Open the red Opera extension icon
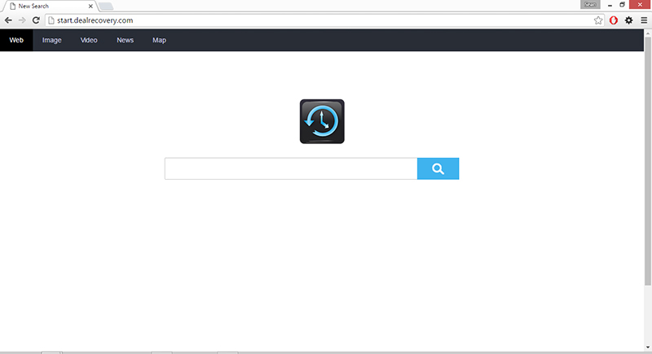The width and height of the screenshot is (652, 354). [614, 20]
